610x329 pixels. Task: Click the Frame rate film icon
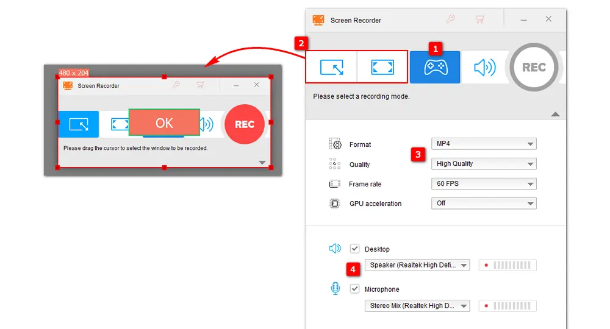click(x=334, y=184)
